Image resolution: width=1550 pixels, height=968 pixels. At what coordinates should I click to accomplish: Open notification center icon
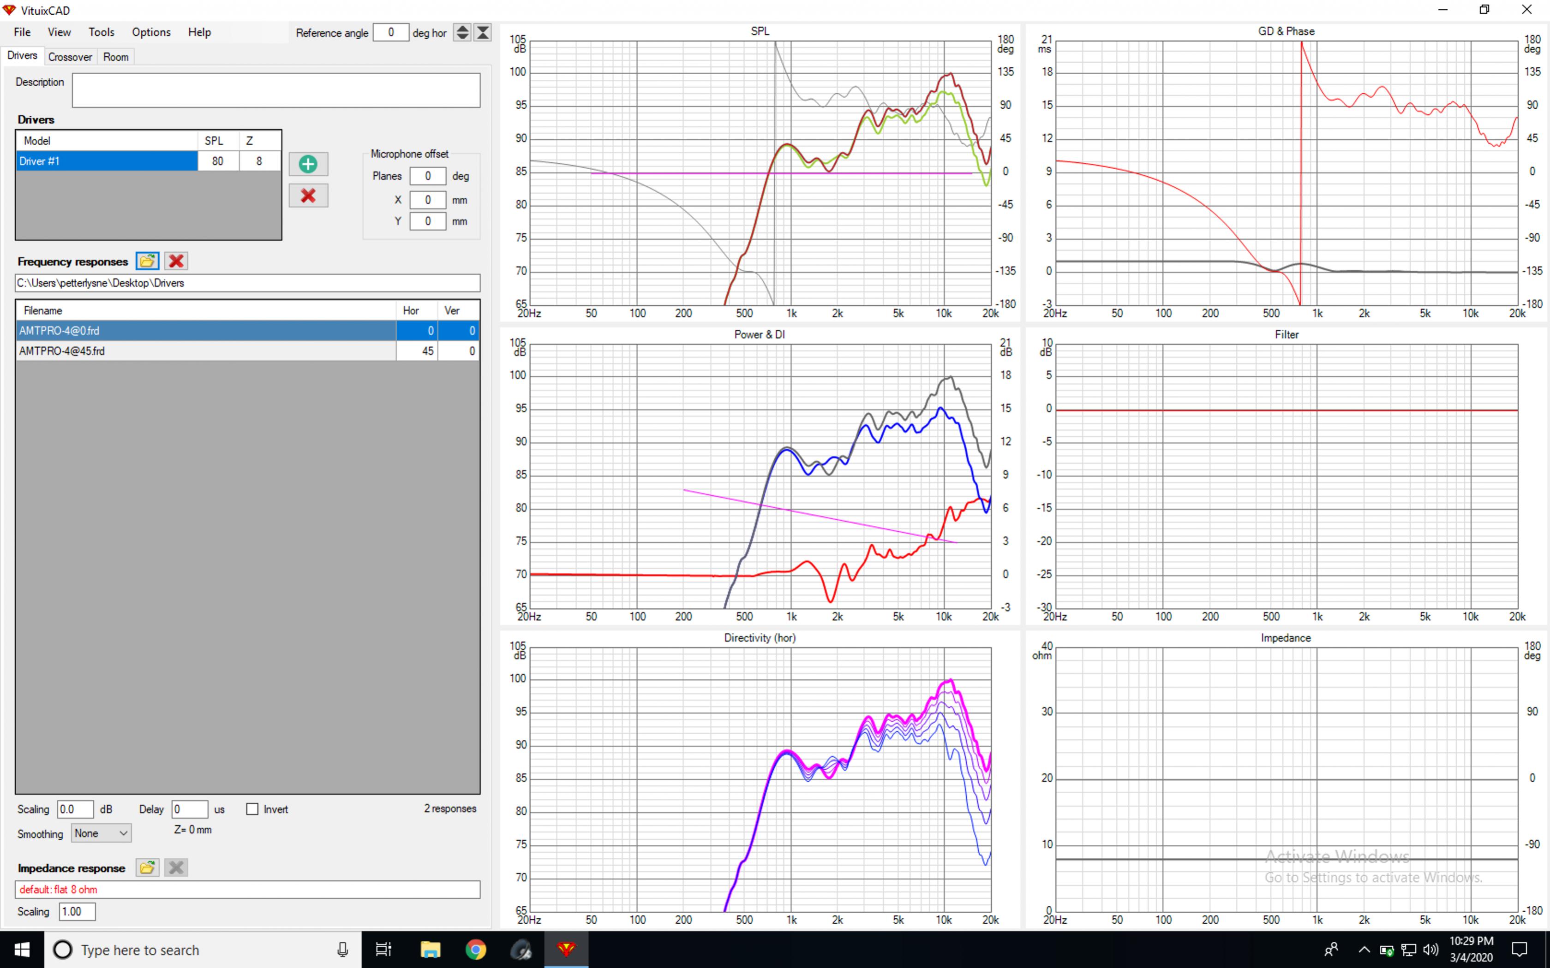(x=1520, y=950)
